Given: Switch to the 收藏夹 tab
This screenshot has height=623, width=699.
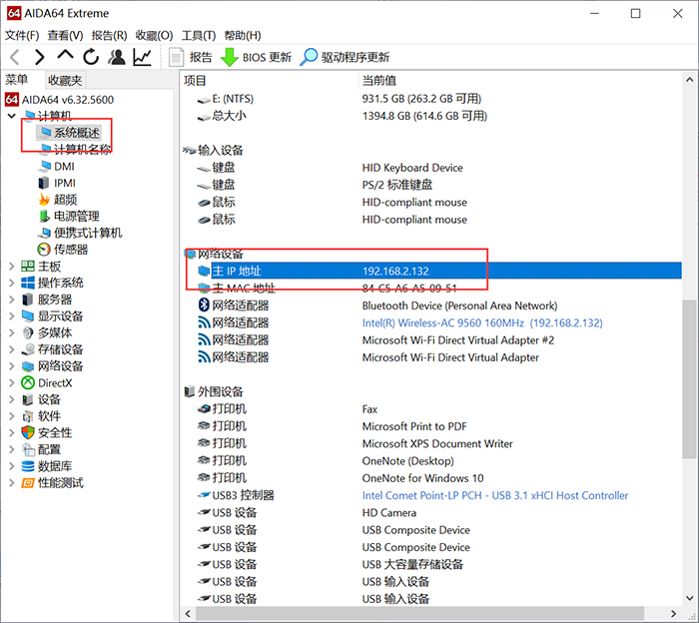Looking at the screenshot, I should click(65, 80).
